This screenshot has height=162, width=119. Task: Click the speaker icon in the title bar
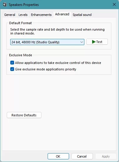(5, 5)
